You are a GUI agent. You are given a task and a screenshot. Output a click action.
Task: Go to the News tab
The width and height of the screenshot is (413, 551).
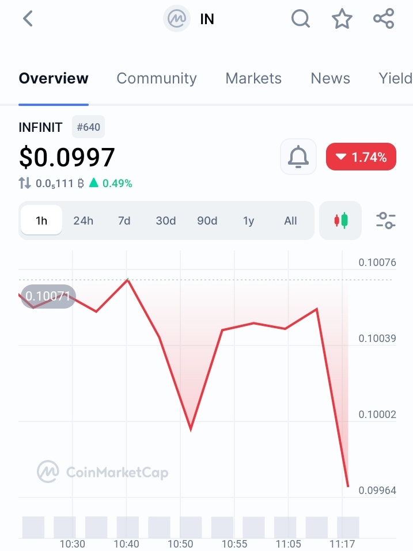pyautogui.click(x=330, y=78)
